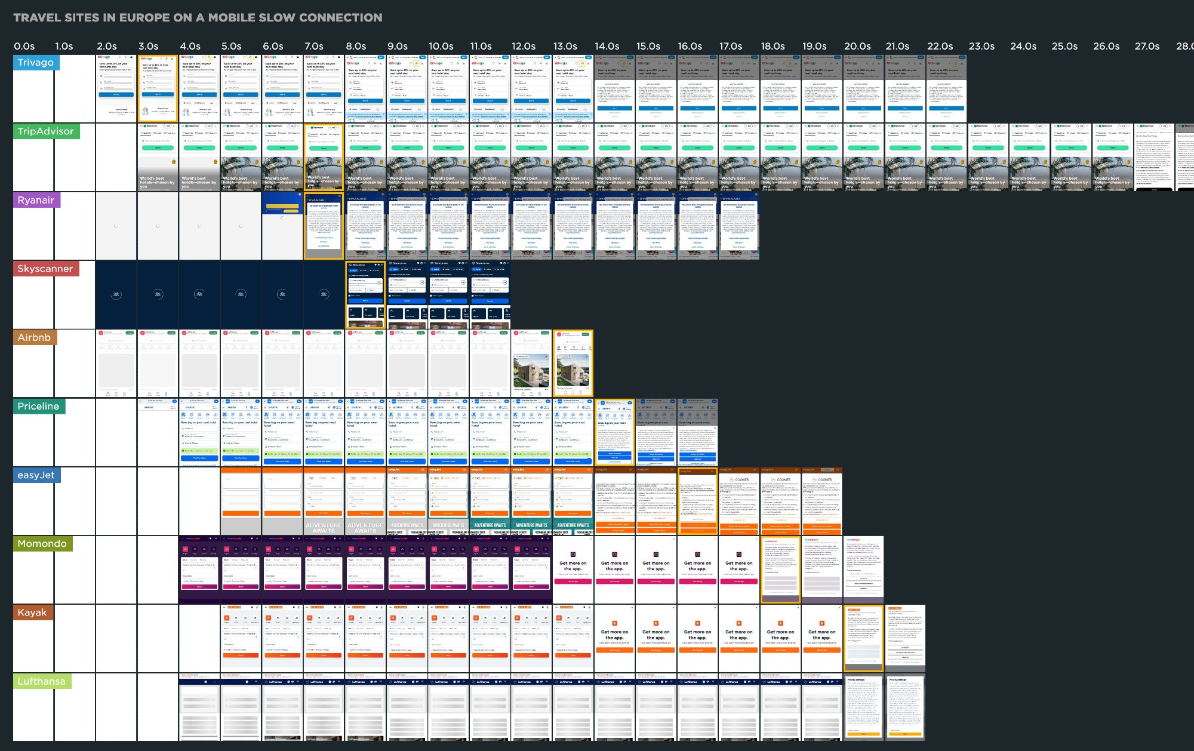The height and width of the screenshot is (751, 1194).
Task: Open TripAdvisor's text-only frame at 27.0s
Action: [x=1154, y=158]
